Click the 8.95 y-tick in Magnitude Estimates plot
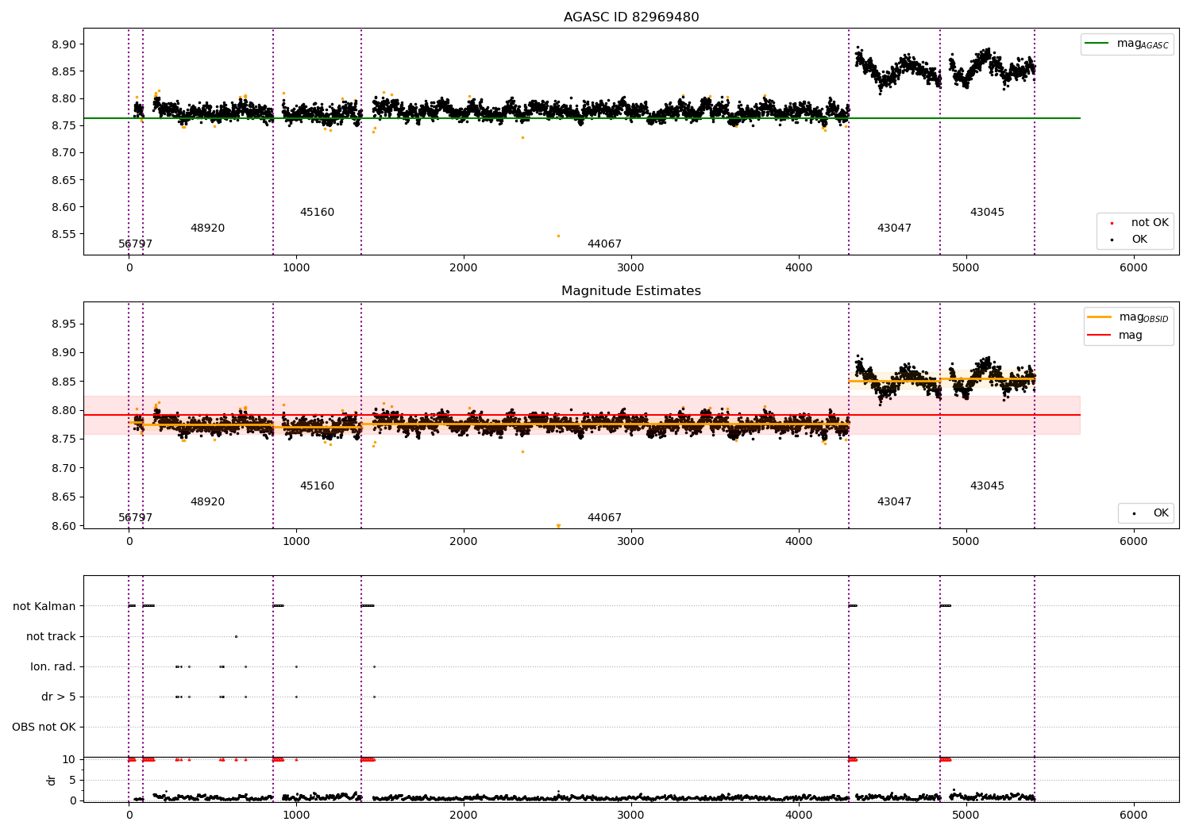This screenshot has height=833, width=1191. 64,324
